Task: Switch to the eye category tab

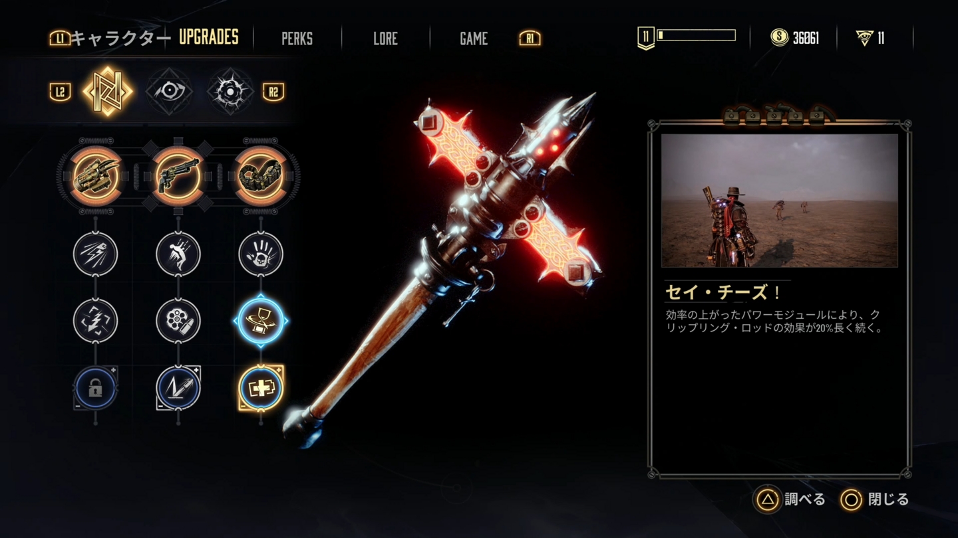Action: [x=169, y=91]
